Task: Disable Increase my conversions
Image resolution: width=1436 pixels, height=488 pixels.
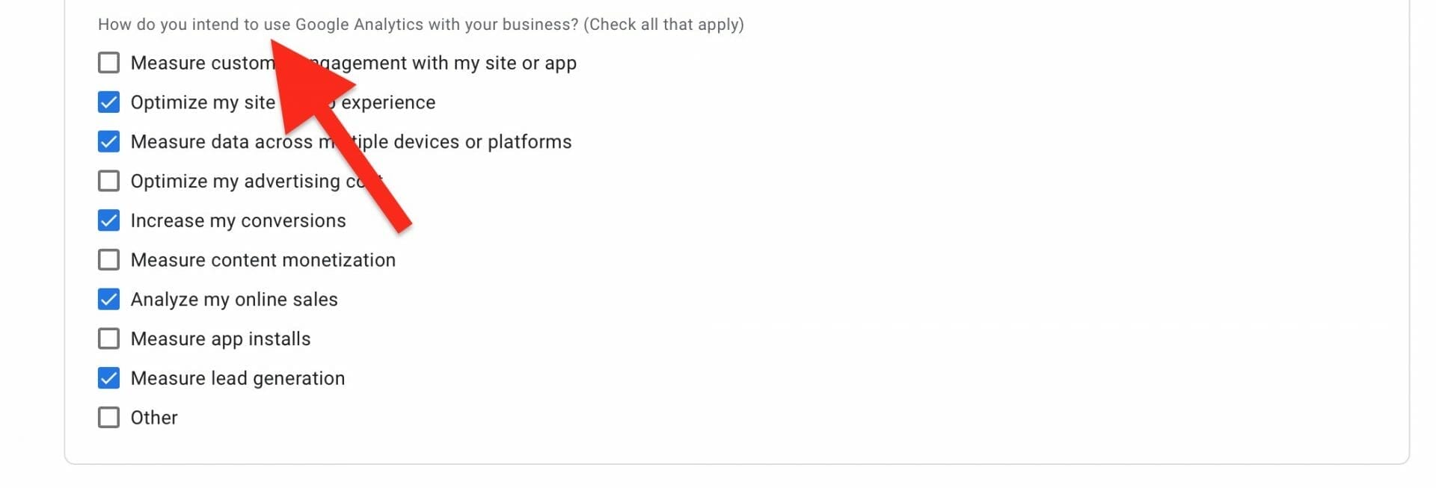Action: [108, 220]
